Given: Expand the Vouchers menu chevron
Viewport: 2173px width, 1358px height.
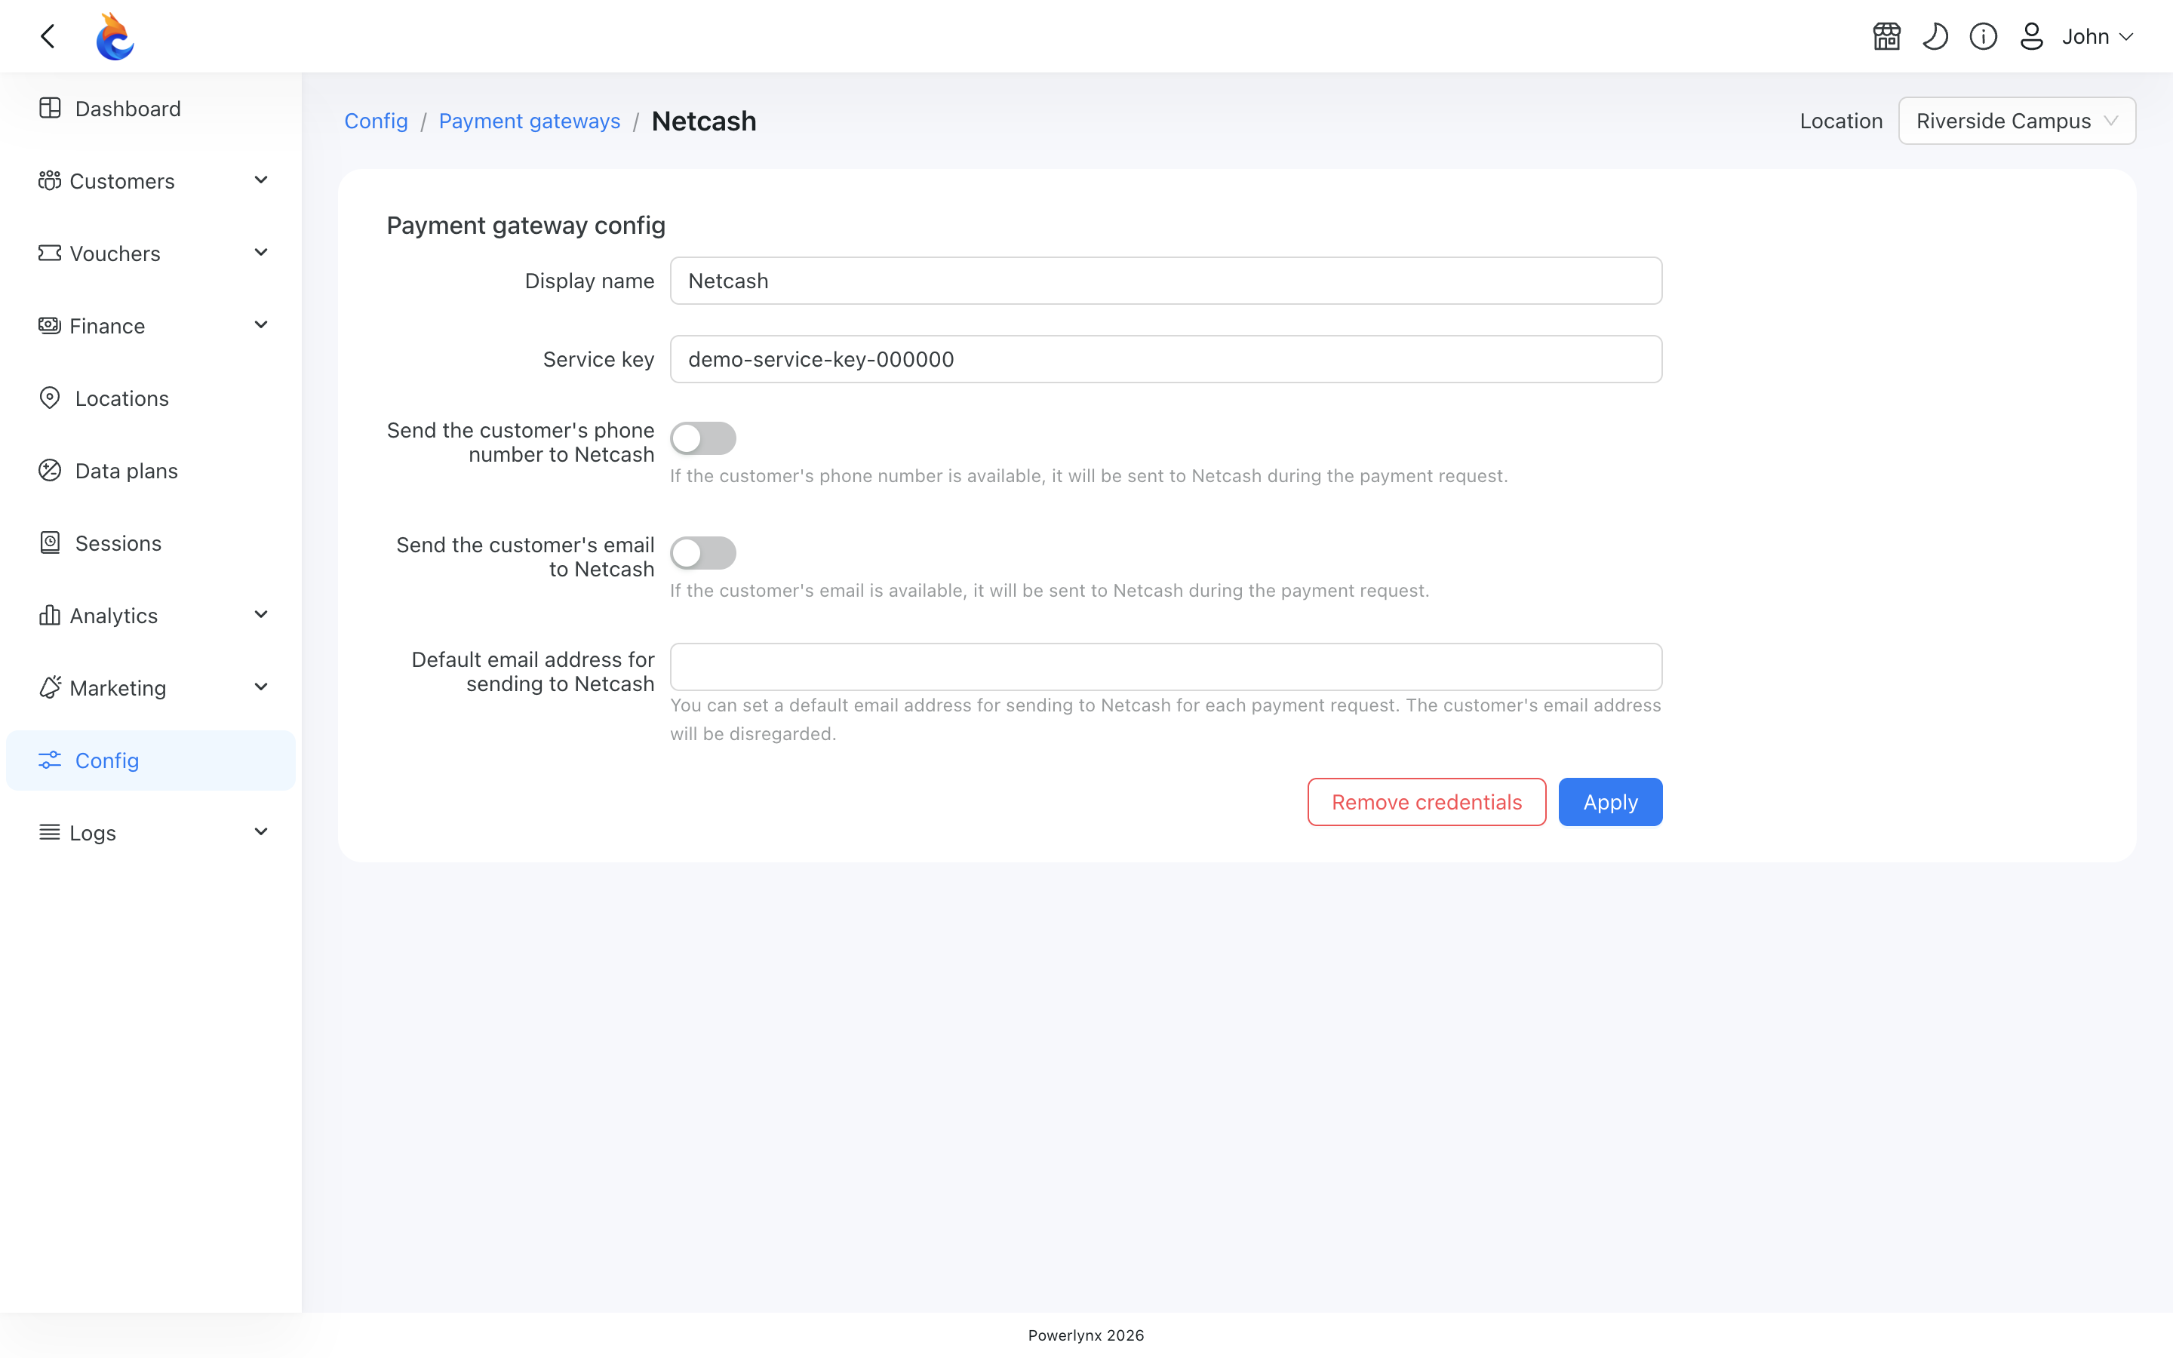Looking at the screenshot, I should [261, 253].
